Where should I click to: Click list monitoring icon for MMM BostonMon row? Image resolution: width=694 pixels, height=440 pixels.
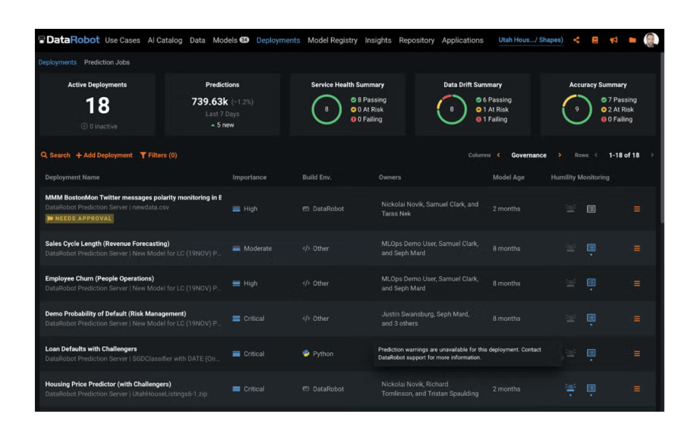(591, 209)
